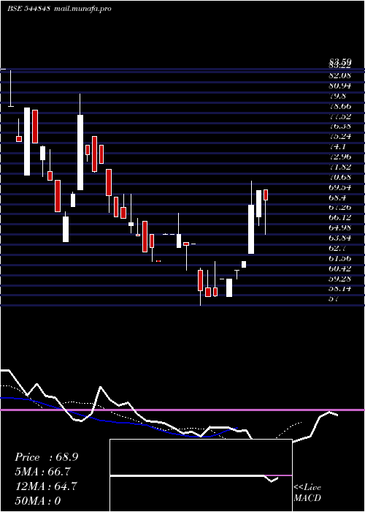Screen dimensions: 365x512
Task: Click the 60.42 price axis label
Action: point(340,268)
